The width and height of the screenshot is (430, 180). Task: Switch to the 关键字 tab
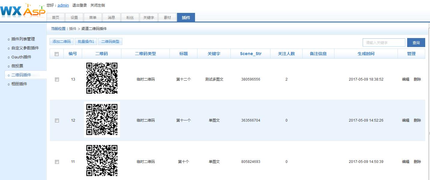[149, 17]
